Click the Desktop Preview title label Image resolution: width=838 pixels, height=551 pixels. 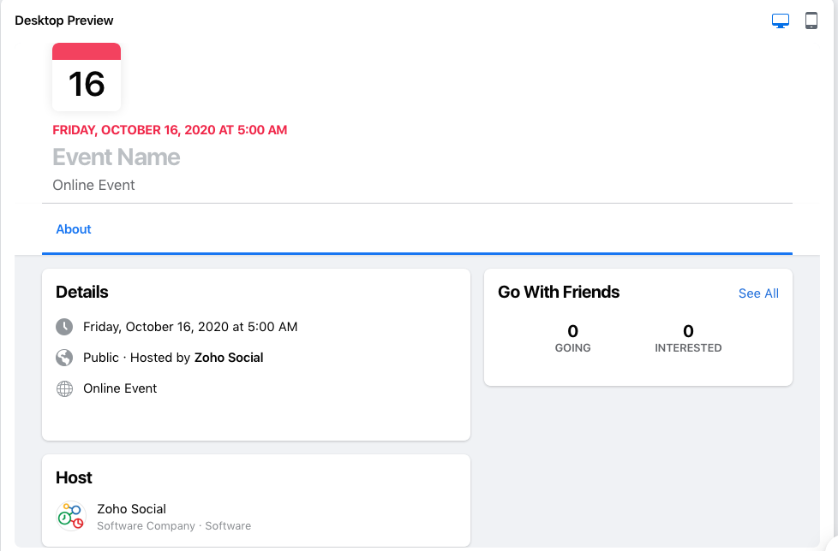pos(64,21)
